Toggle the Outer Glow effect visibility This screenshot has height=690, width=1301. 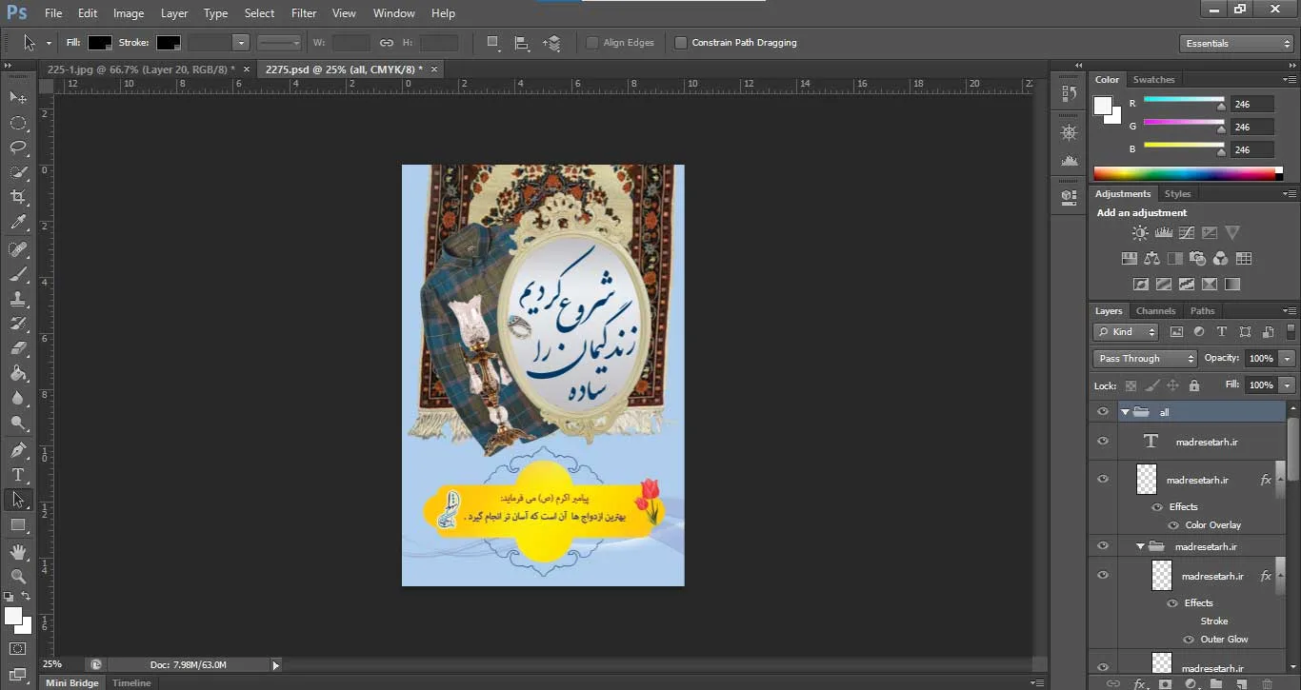pos(1189,640)
